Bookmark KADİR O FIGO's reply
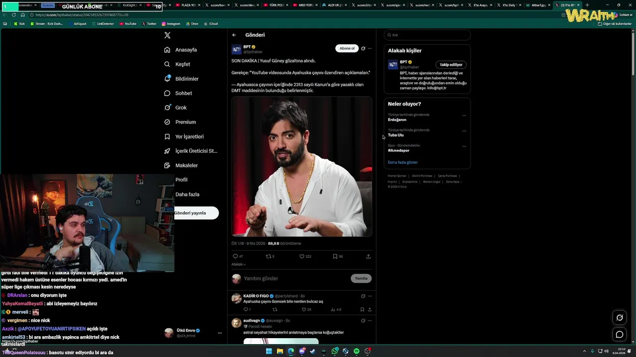 click(x=362, y=309)
